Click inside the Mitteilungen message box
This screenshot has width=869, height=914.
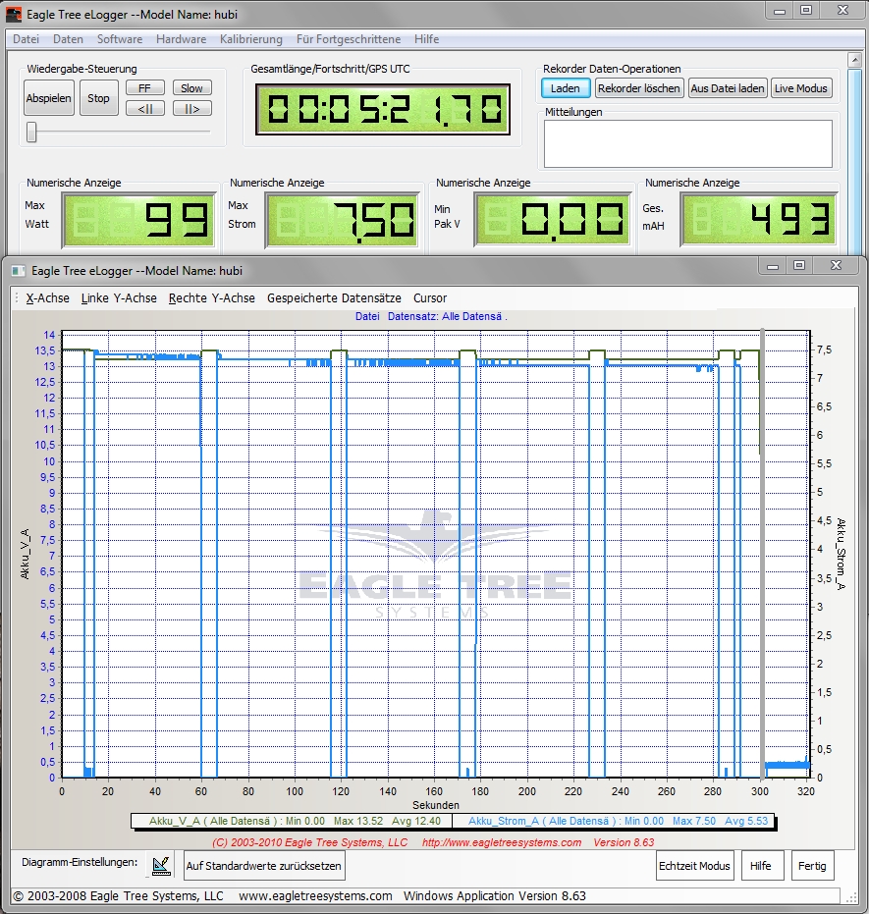pos(687,144)
